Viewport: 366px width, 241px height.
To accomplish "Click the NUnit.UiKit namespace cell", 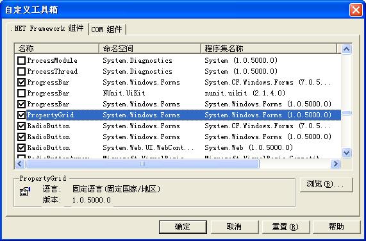I will (x=124, y=94).
